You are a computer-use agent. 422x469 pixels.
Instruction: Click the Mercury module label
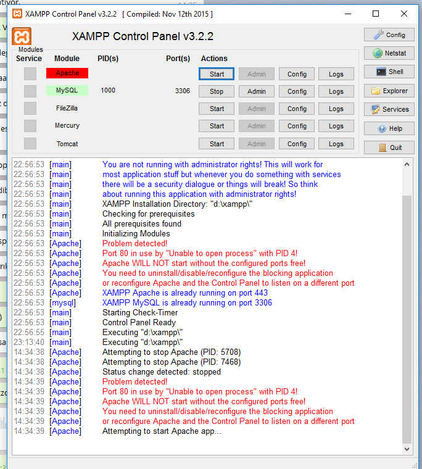point(67,125)
